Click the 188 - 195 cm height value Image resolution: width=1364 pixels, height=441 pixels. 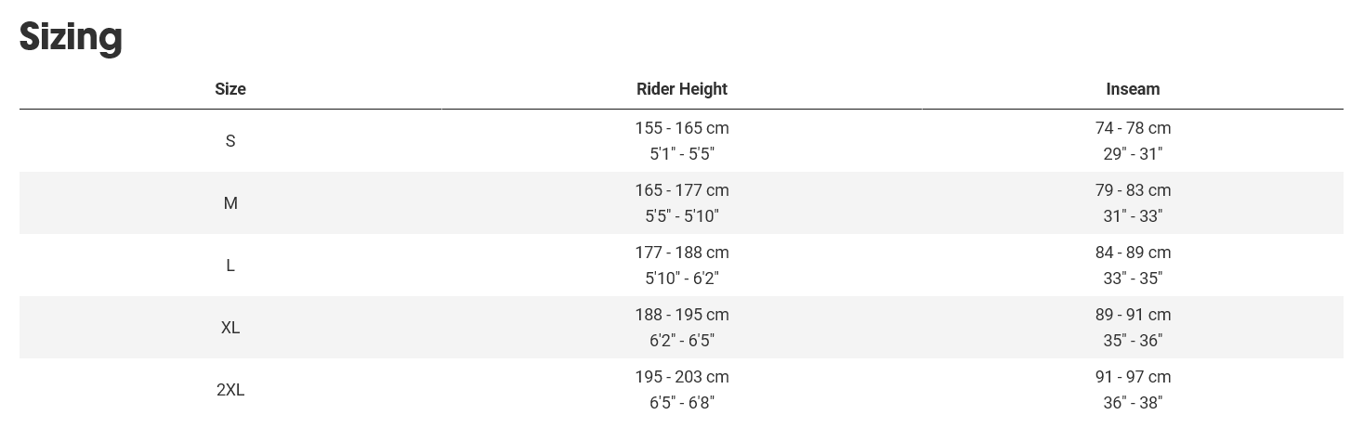pyautogui.click(x=681, y=315)
